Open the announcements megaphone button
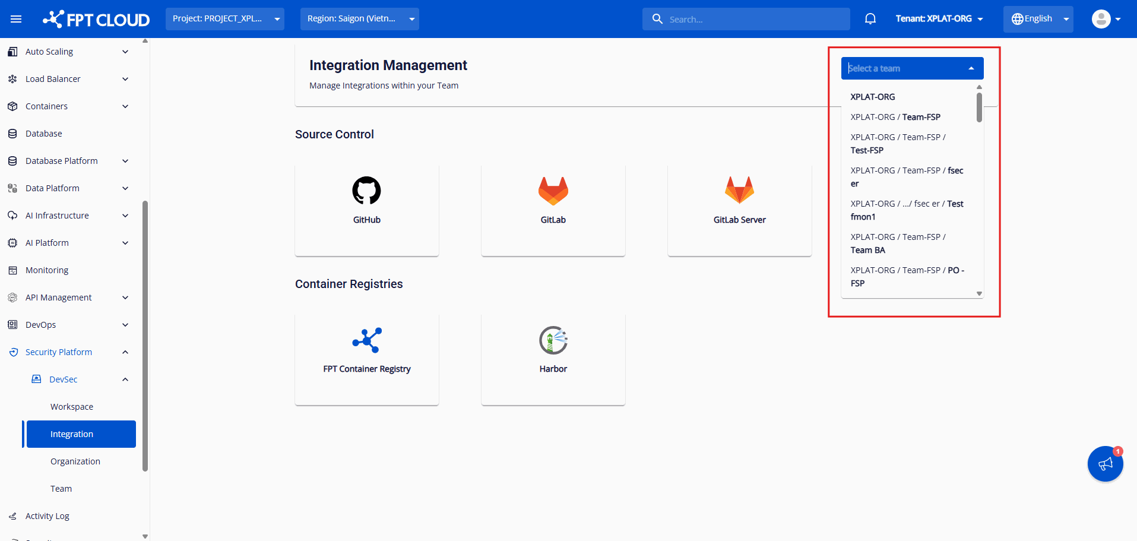Screen dimensions: 1137x541 [1106, 464]
